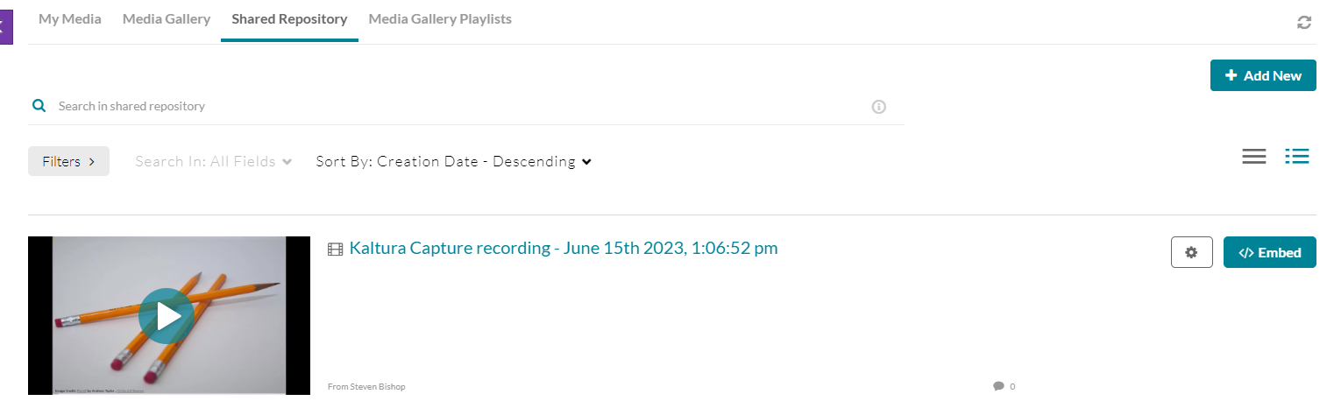Refresh the media list
This screenshot has width=1334, height=401.
tap(1304, 23)
